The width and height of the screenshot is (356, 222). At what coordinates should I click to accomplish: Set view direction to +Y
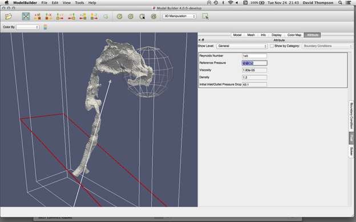(60, 17)
